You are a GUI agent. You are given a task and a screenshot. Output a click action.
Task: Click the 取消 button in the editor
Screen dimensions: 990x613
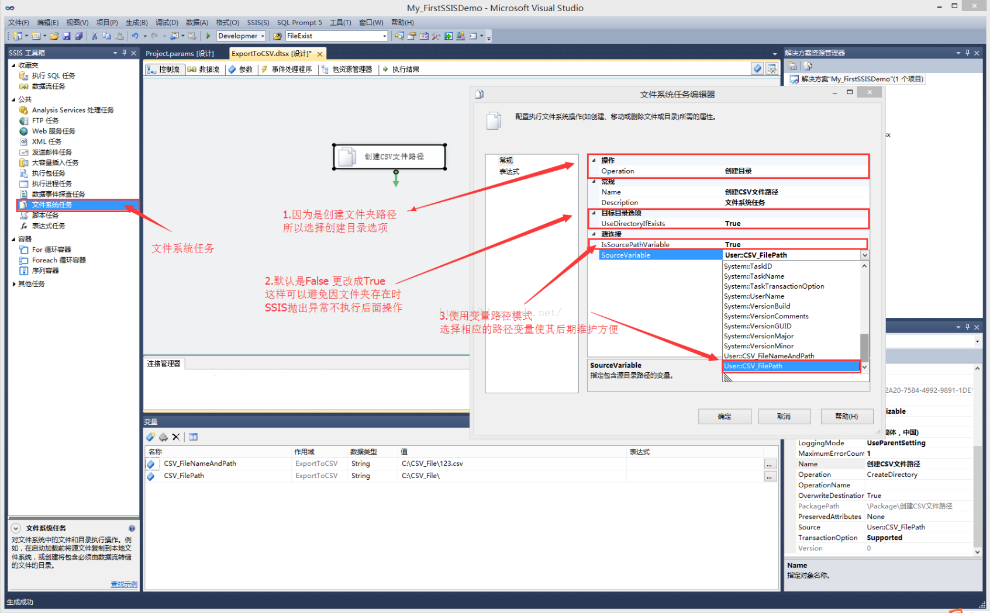coord(784,416)
